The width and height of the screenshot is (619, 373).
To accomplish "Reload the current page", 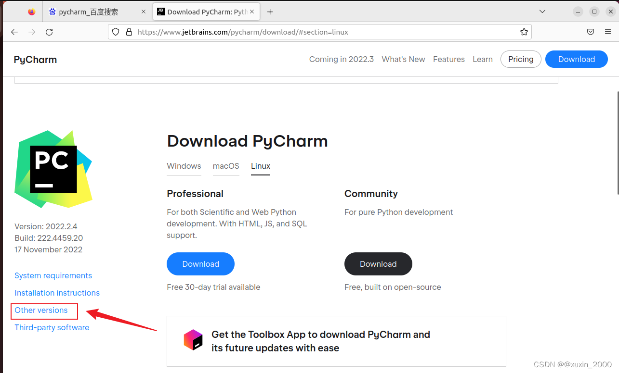I will point(49,32).
